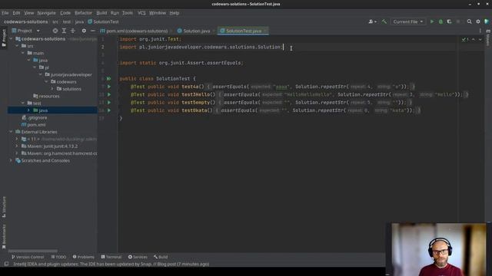Collapse the codewars-solutions root node
This screenshot has height=276, width=492.
(x=11, y=39)
